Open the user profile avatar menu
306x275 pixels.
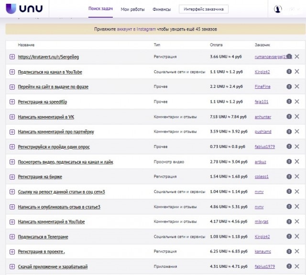(x=277, y=9)
